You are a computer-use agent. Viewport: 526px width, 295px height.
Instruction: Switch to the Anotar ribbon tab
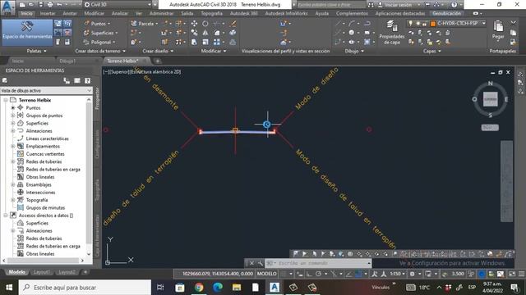tap(70, 14)
